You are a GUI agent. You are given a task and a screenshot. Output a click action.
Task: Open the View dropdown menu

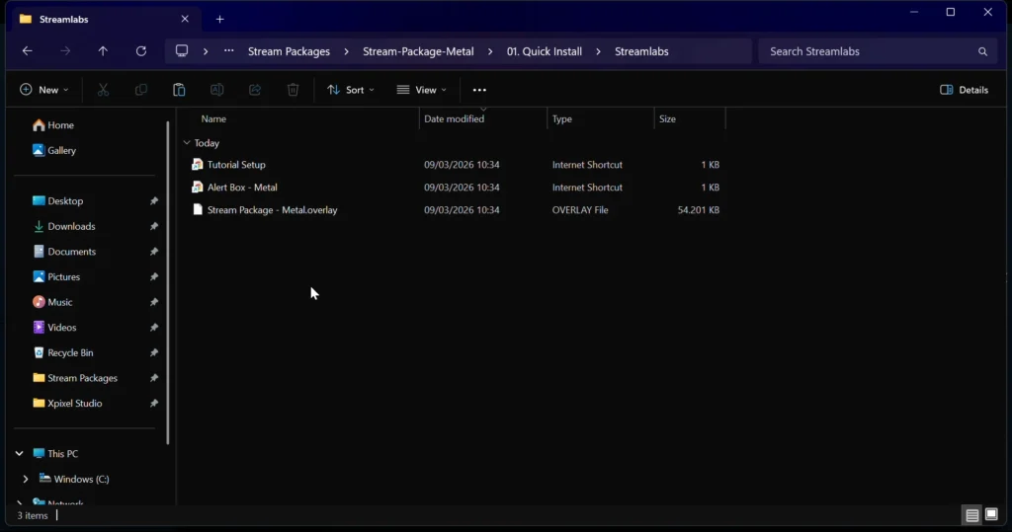(422, 90)
